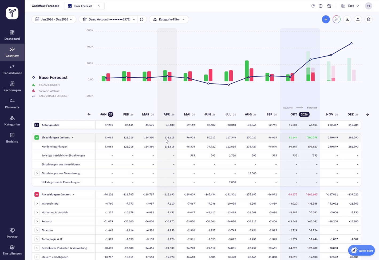Open Einstellungen in the sidebar
Screen dimensions: 379x260
pyautogui.click(x=12, y=250)
